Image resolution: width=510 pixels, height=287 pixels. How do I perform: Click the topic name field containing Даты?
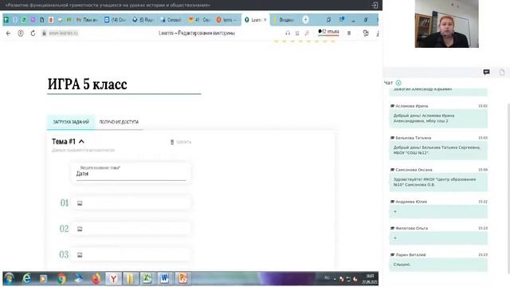pos(131,173)
